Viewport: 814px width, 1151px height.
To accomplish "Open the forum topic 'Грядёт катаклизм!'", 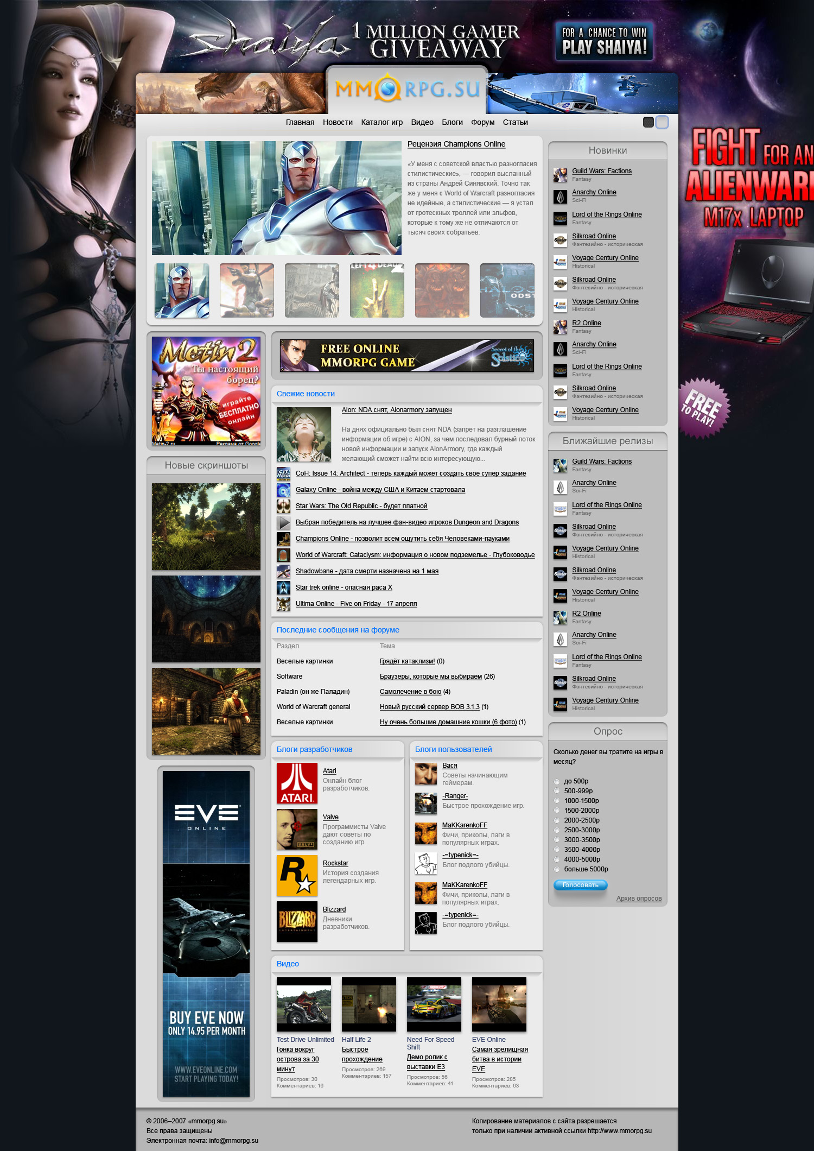I will tap(407, 661).
